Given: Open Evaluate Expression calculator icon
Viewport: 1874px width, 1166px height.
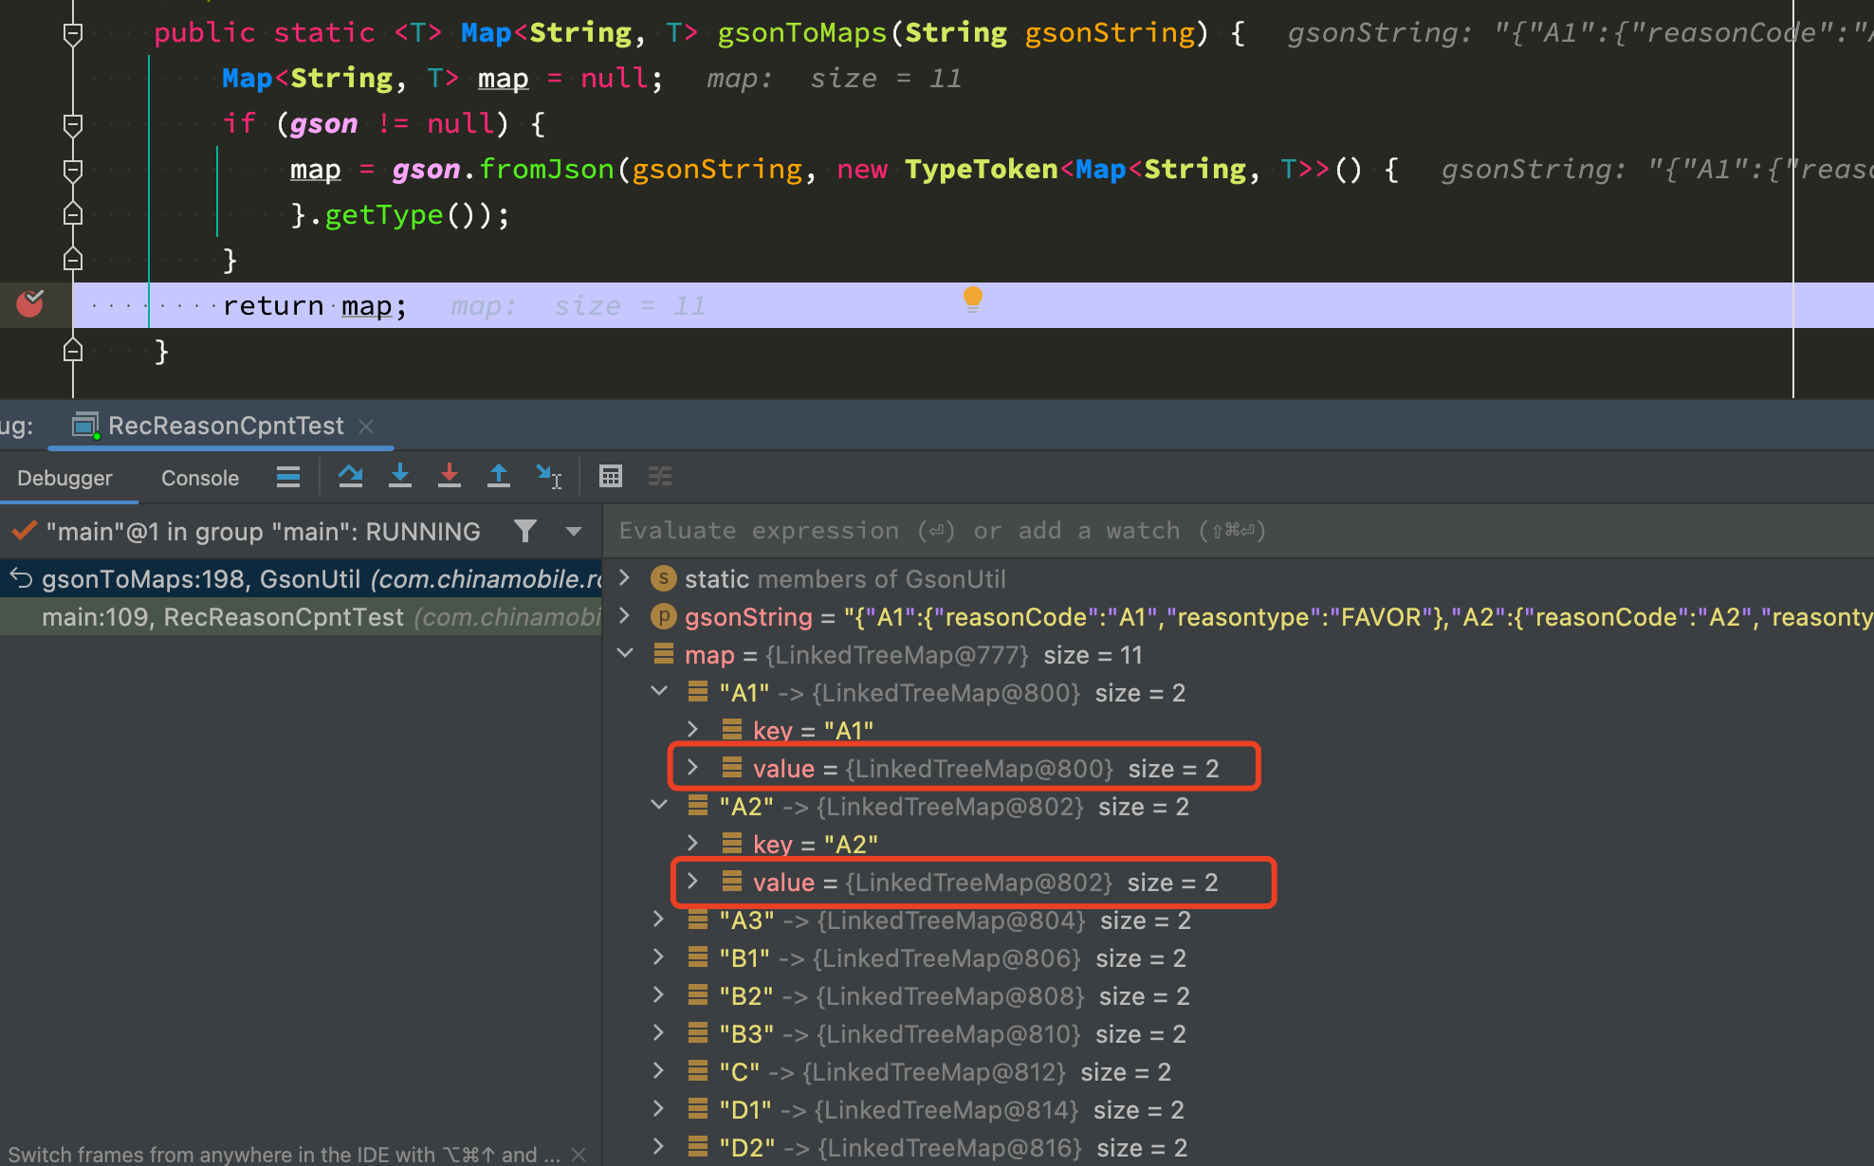Looking at the screenshot, I should click(611, 476).
